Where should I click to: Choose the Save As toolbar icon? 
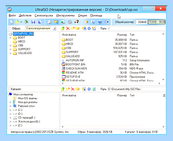coord(40,22)
